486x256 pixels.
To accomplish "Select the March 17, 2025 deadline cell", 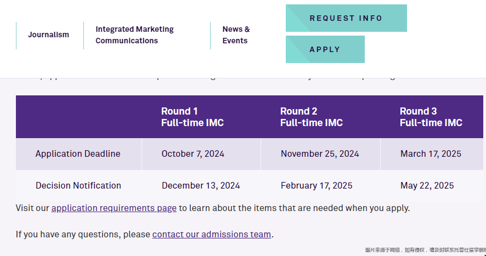I will 431,153.
